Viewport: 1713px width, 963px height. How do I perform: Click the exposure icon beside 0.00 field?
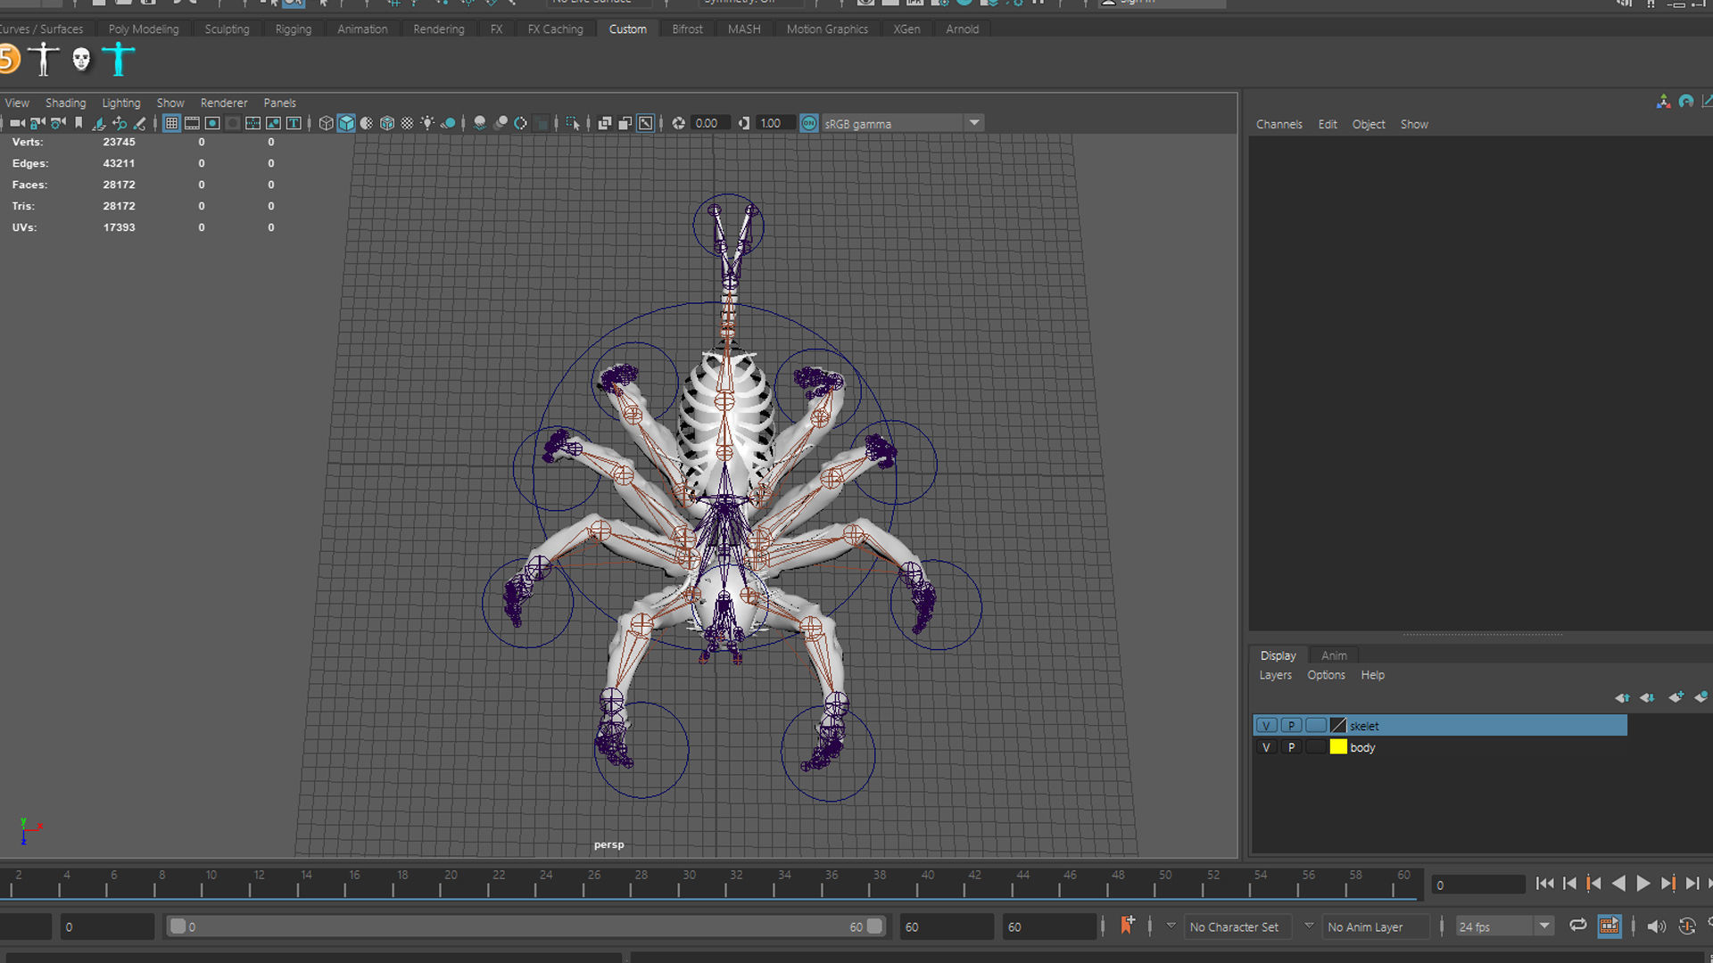679,123
